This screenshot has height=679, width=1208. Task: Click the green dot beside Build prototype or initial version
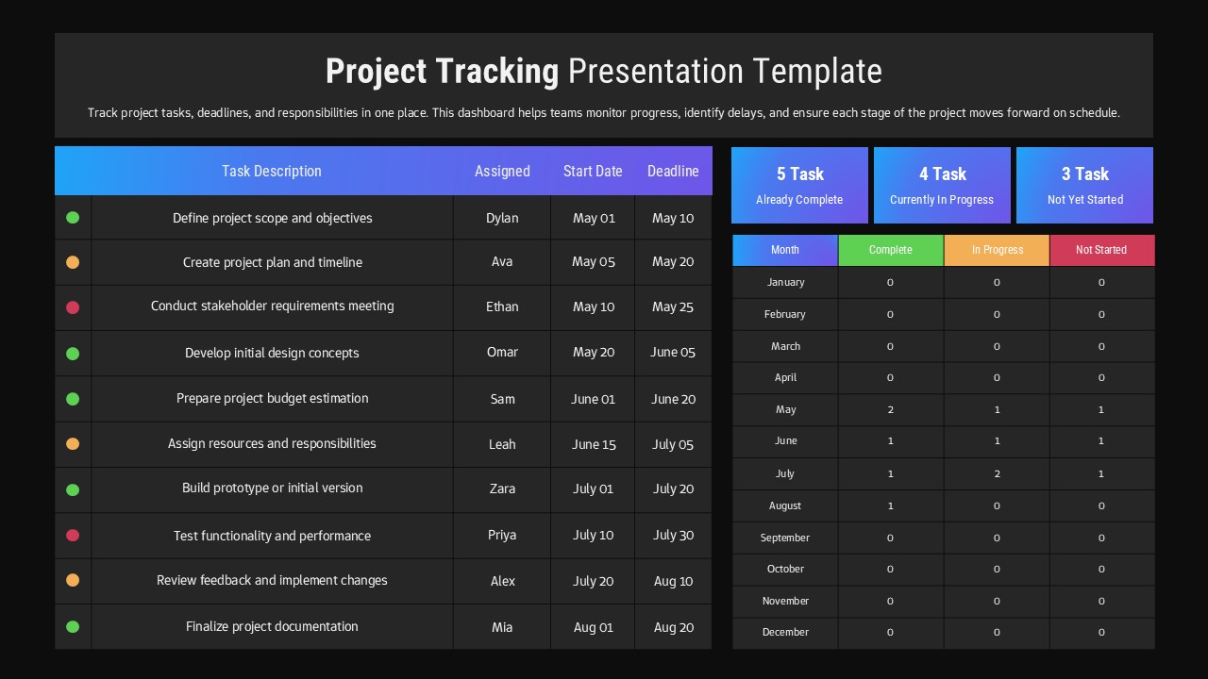73,489
